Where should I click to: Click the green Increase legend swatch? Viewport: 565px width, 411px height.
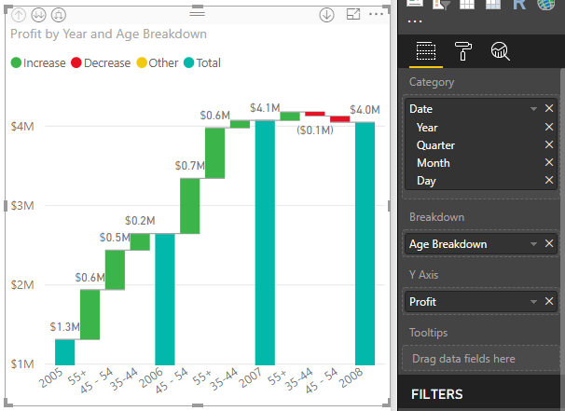(x=16, y=63)
